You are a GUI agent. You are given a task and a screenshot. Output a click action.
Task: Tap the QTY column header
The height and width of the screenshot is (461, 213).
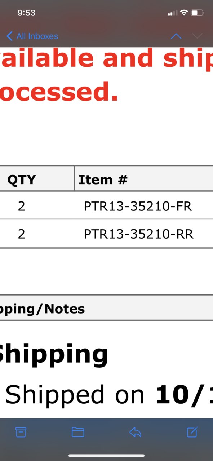(x=22, y=179)
